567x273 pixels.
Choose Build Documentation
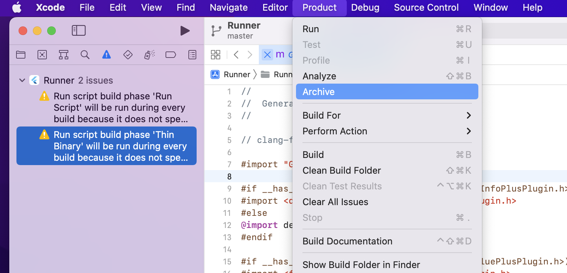tap(387, 241)
